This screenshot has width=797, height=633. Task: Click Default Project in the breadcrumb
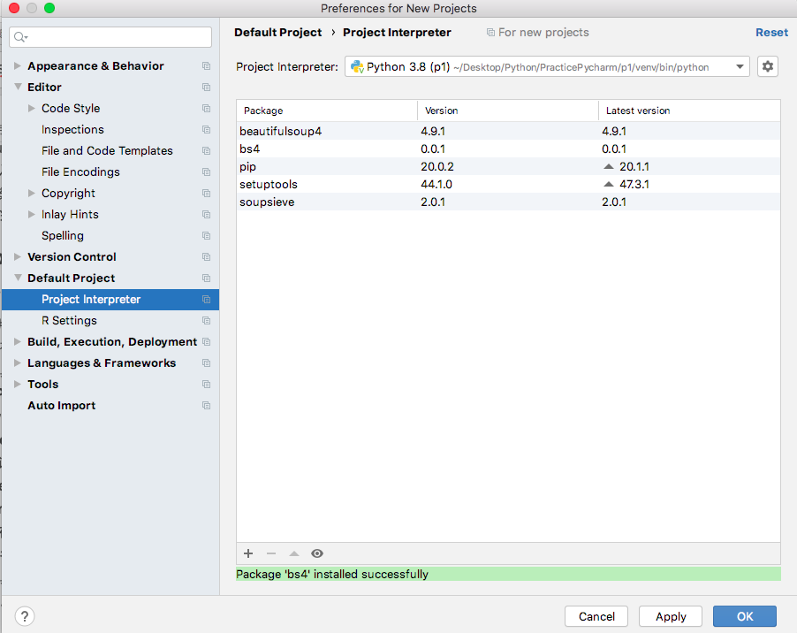pyautogui.click(x=278, y=33)
